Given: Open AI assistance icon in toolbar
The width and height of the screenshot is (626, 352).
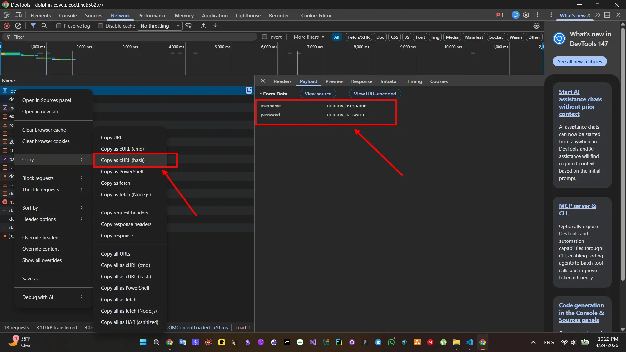Looking at the screenshot, I should 515,15.
